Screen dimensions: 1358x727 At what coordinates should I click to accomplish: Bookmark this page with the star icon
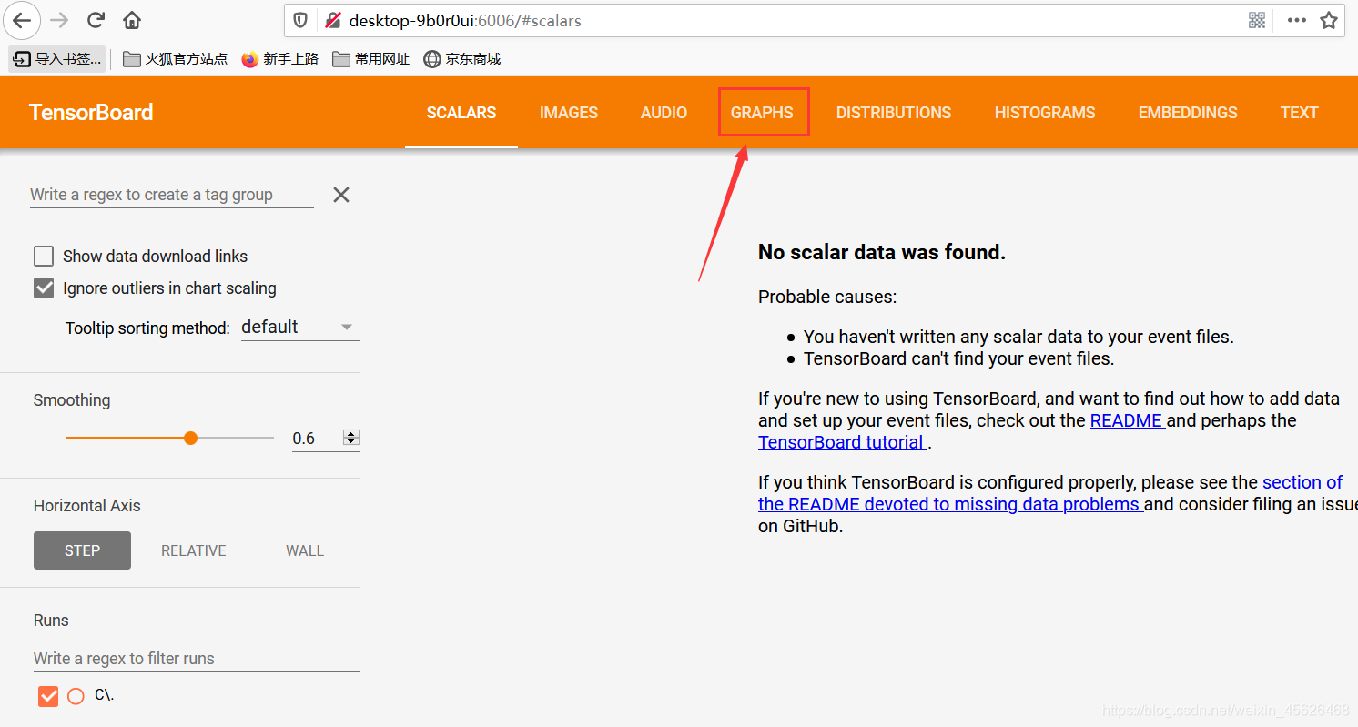[1329, 20]
